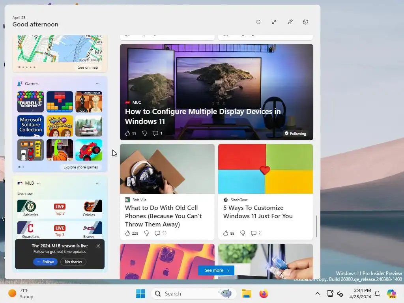Open Microsoft Solitaire Collection
Image resolution: width=404 pixels, height=303 pixels.
pyautogui.click(x=30, y=126)
